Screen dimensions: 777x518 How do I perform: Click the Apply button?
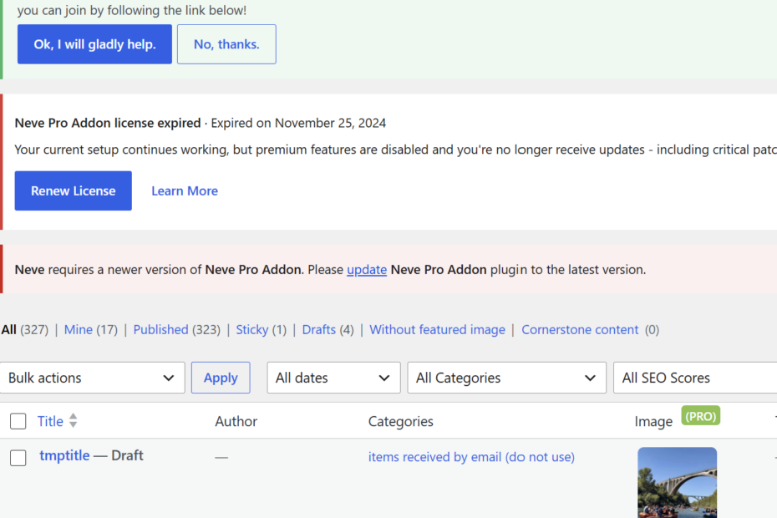coord(221,378)
